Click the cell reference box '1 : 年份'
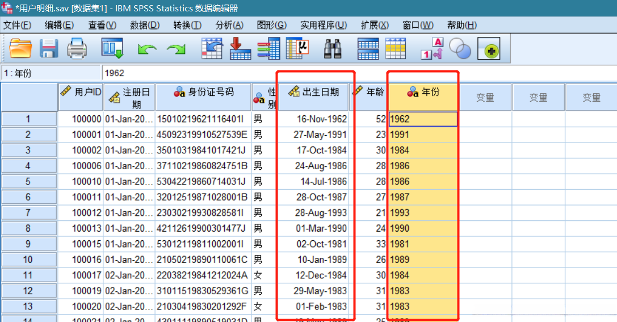The width and height of the screenshot is (617, 322). (51, 73)
